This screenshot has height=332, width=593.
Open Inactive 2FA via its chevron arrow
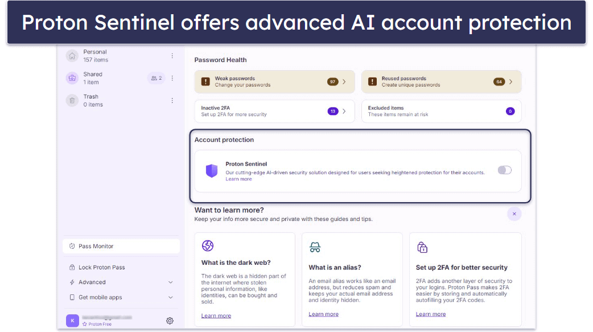point(344,111)
